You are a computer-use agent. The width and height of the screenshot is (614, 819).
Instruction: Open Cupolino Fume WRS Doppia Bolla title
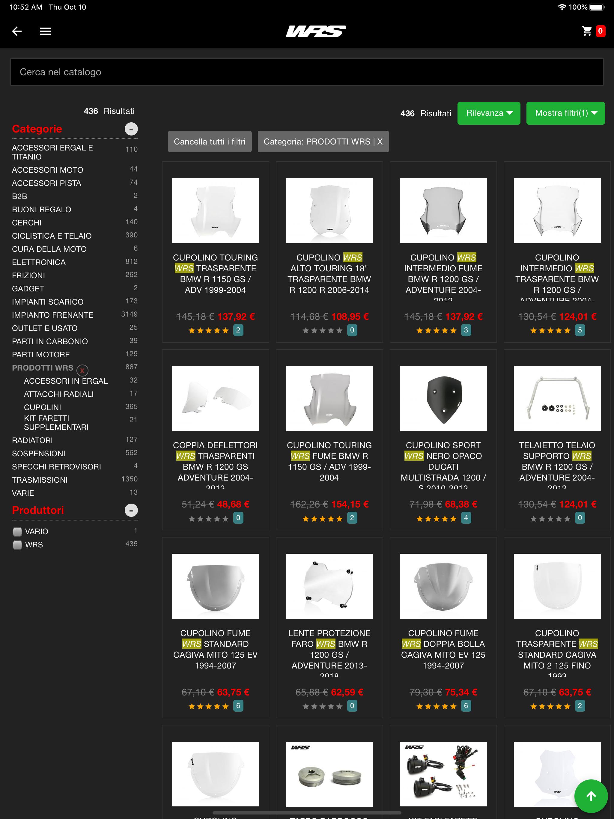[x=443, y=649]
